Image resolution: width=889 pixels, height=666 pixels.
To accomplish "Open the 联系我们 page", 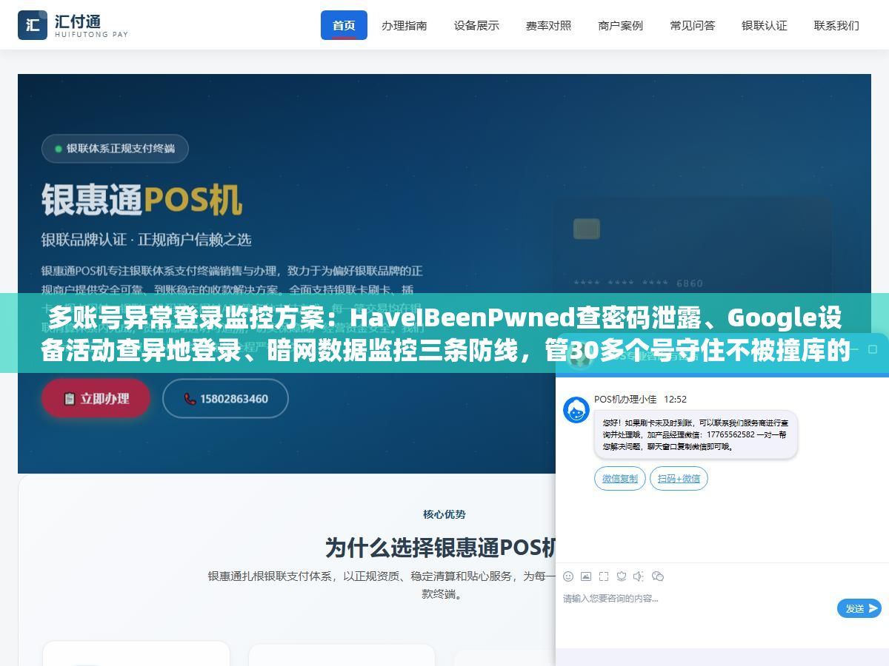I will click(836, 25).
